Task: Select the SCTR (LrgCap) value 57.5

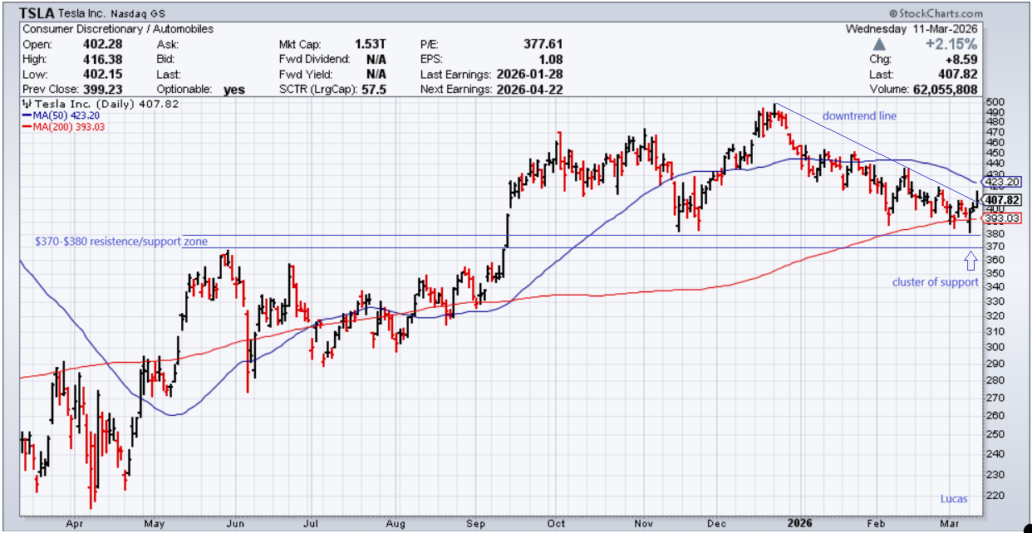Action: coord(373,89)
